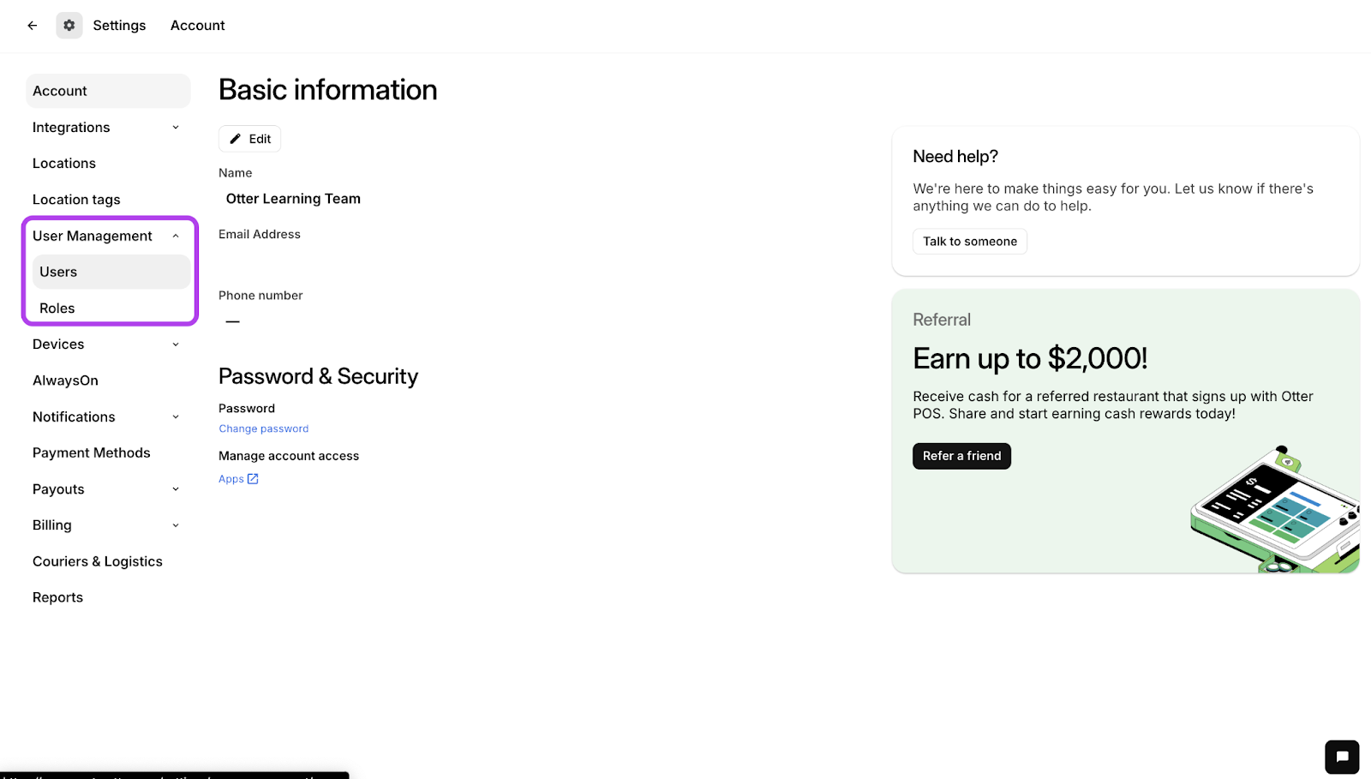Open the Locations page
The image size is (1371, 779).
click(x=64, y=164)
